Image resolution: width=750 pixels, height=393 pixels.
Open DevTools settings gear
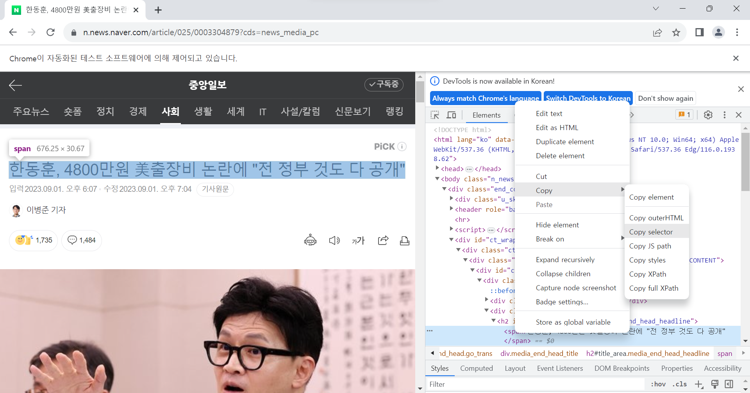708,115
